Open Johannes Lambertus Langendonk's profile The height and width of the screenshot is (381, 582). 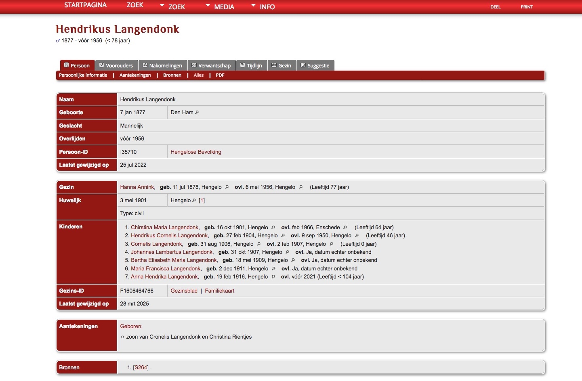coord(172,252)
